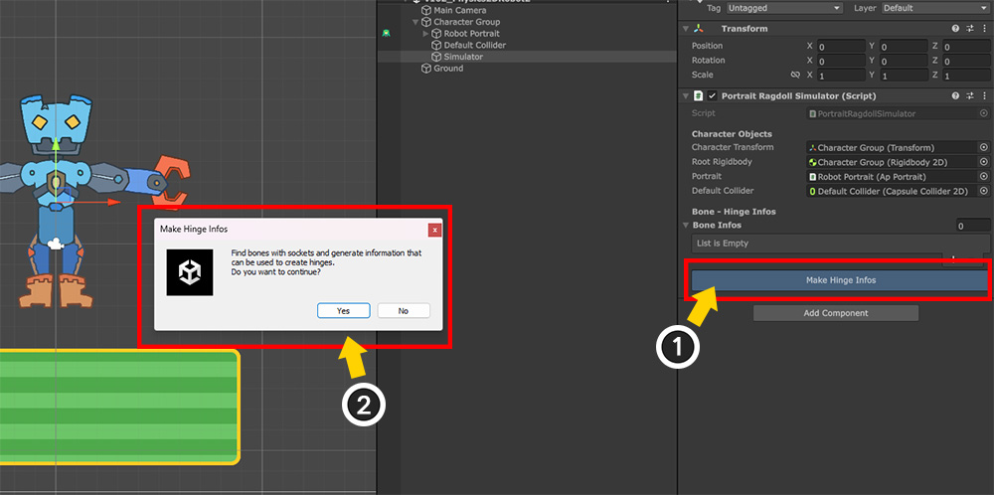The width and height of the screenshot is (994, 495).
Task: Disable the Portrait Ragdoll Simulator script checkbox
Action: coord(712,96)
